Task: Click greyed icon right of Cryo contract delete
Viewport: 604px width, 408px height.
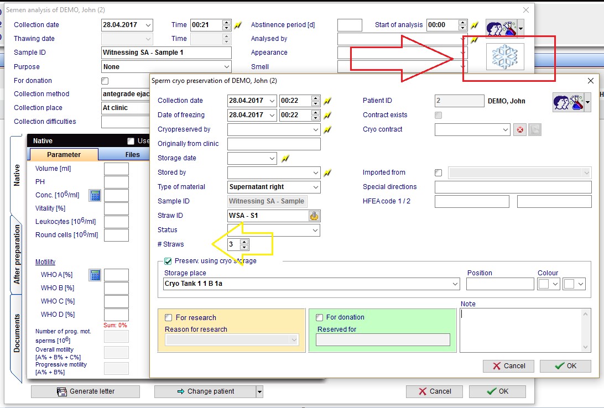Action: (535, 130)
